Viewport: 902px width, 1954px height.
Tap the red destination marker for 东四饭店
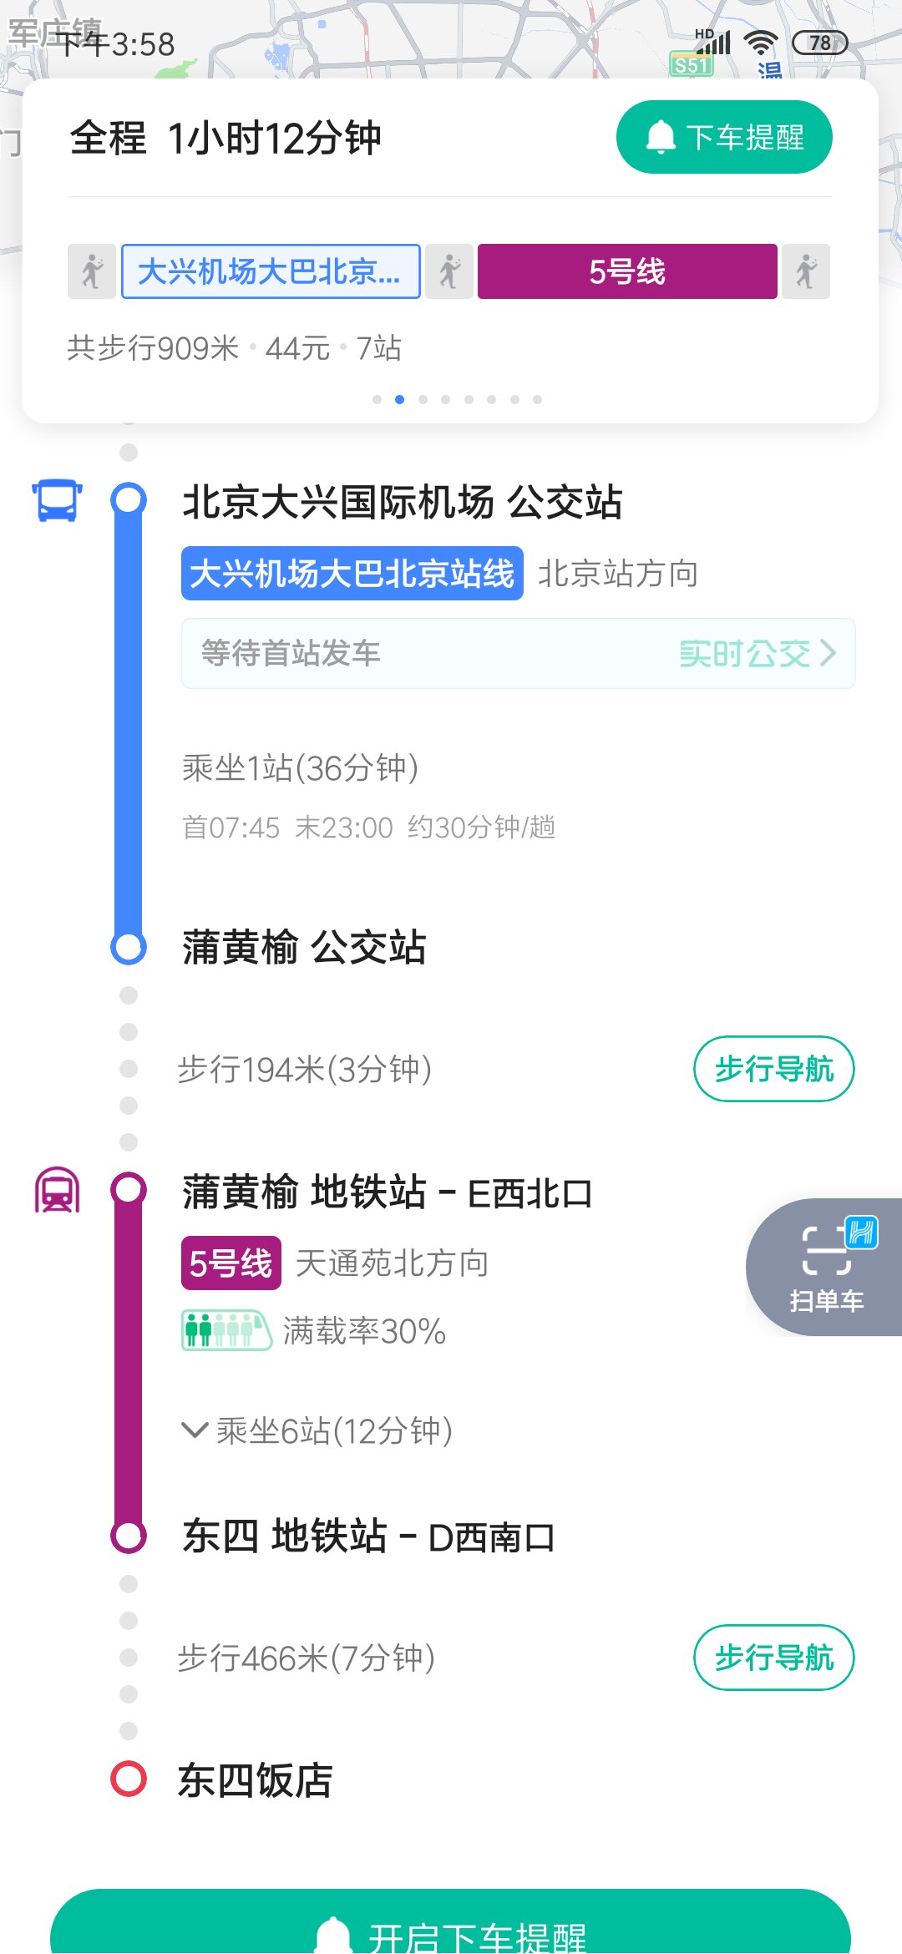[129, 1779]
